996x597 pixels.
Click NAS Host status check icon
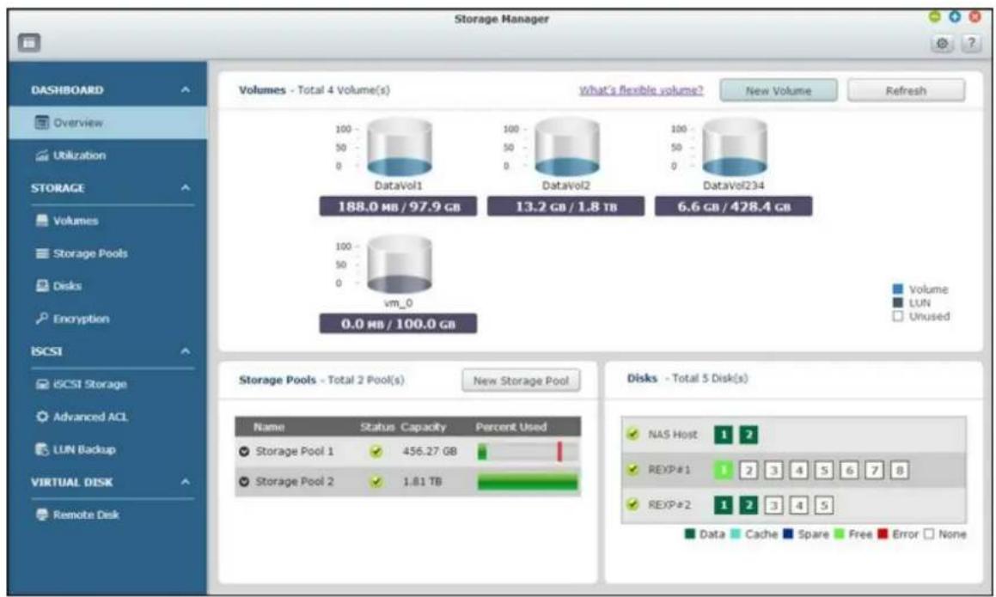(x=632, y=435)
